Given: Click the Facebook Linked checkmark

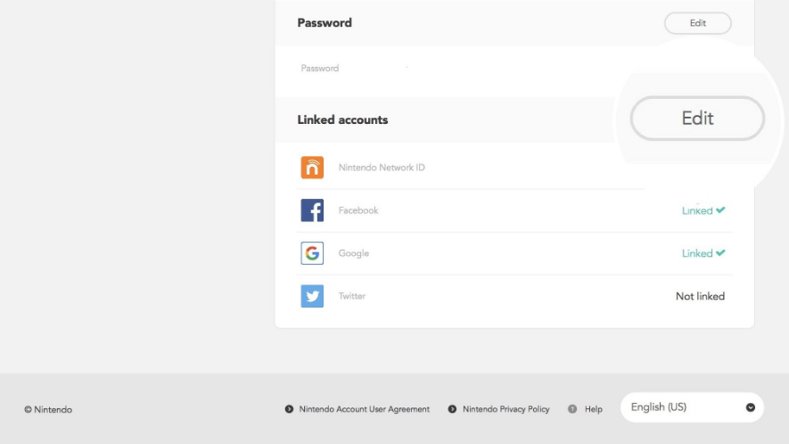Looking at the screenshot, I should 720,210.
